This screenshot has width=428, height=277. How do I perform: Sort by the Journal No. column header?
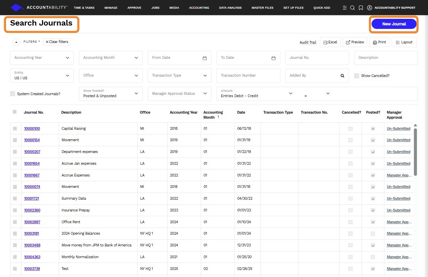[34, 112]
